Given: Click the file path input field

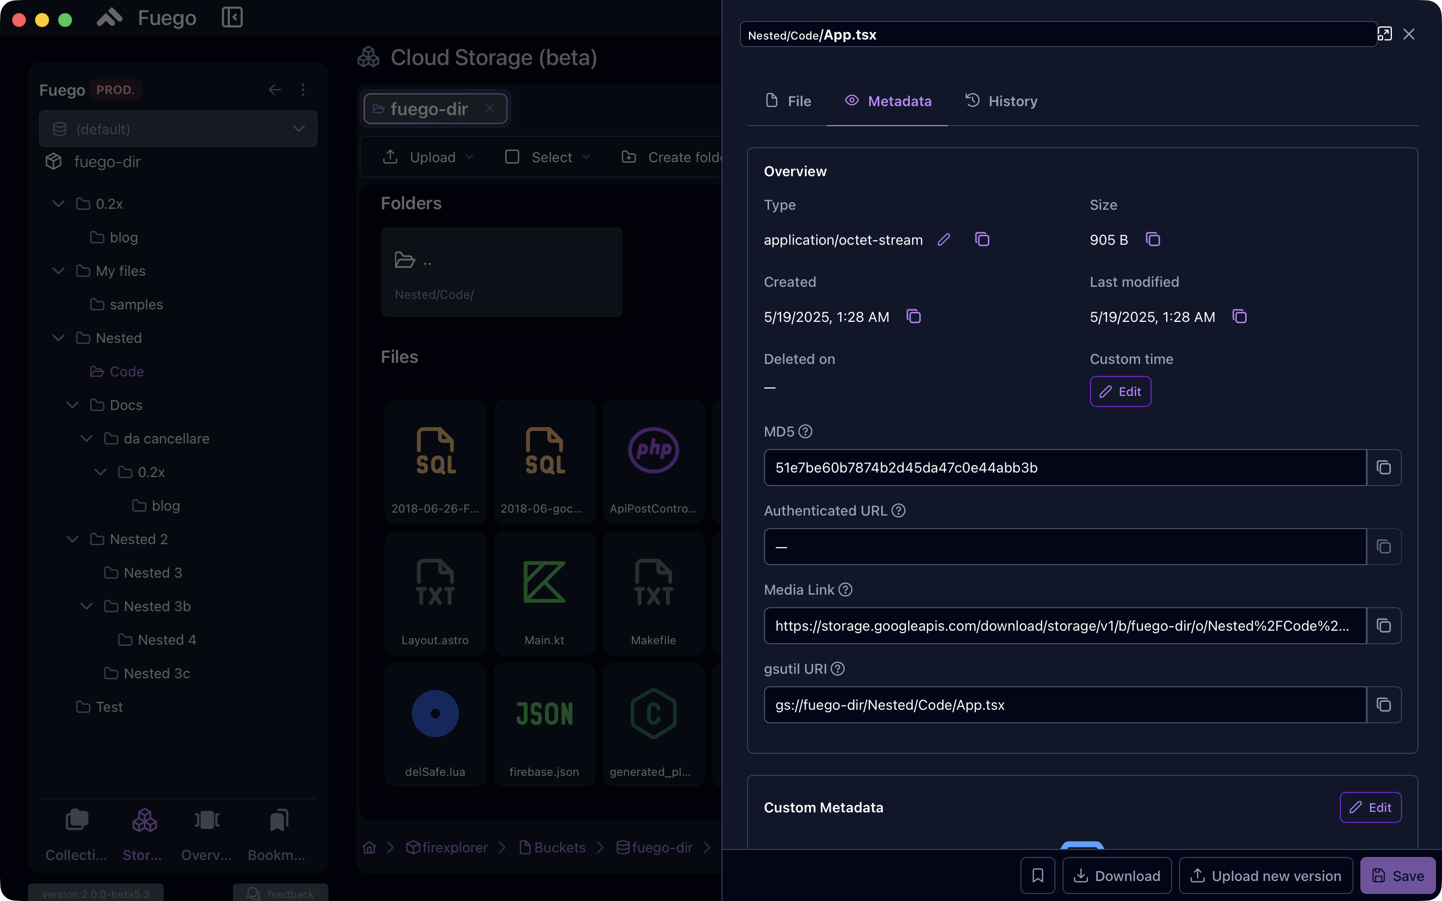Looking at the screenshot, I should point(1058,35).
